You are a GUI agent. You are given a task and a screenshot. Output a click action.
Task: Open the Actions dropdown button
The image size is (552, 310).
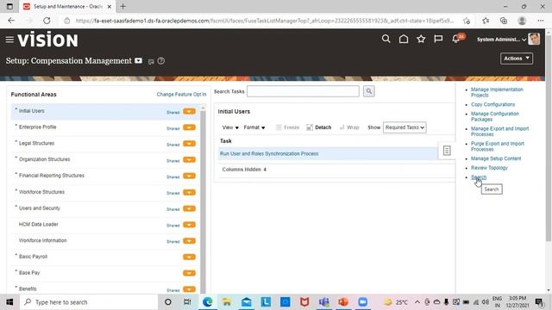click(517, 59)
